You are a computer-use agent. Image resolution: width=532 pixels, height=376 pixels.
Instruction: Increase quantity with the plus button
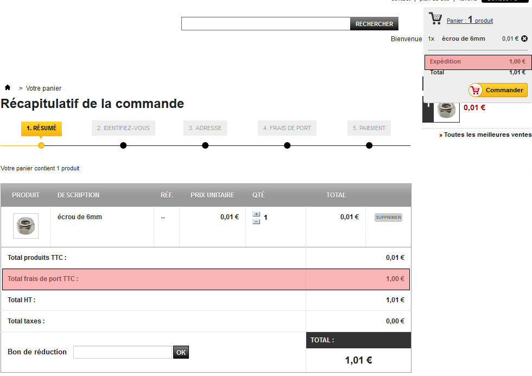click(x=256, y=214)
